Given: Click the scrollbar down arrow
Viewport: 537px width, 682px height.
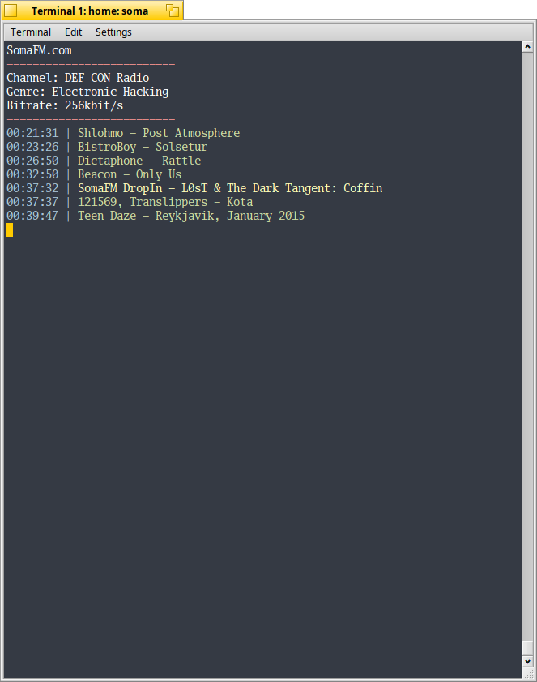Looking at the screenshot, I should tap(526, 662).
